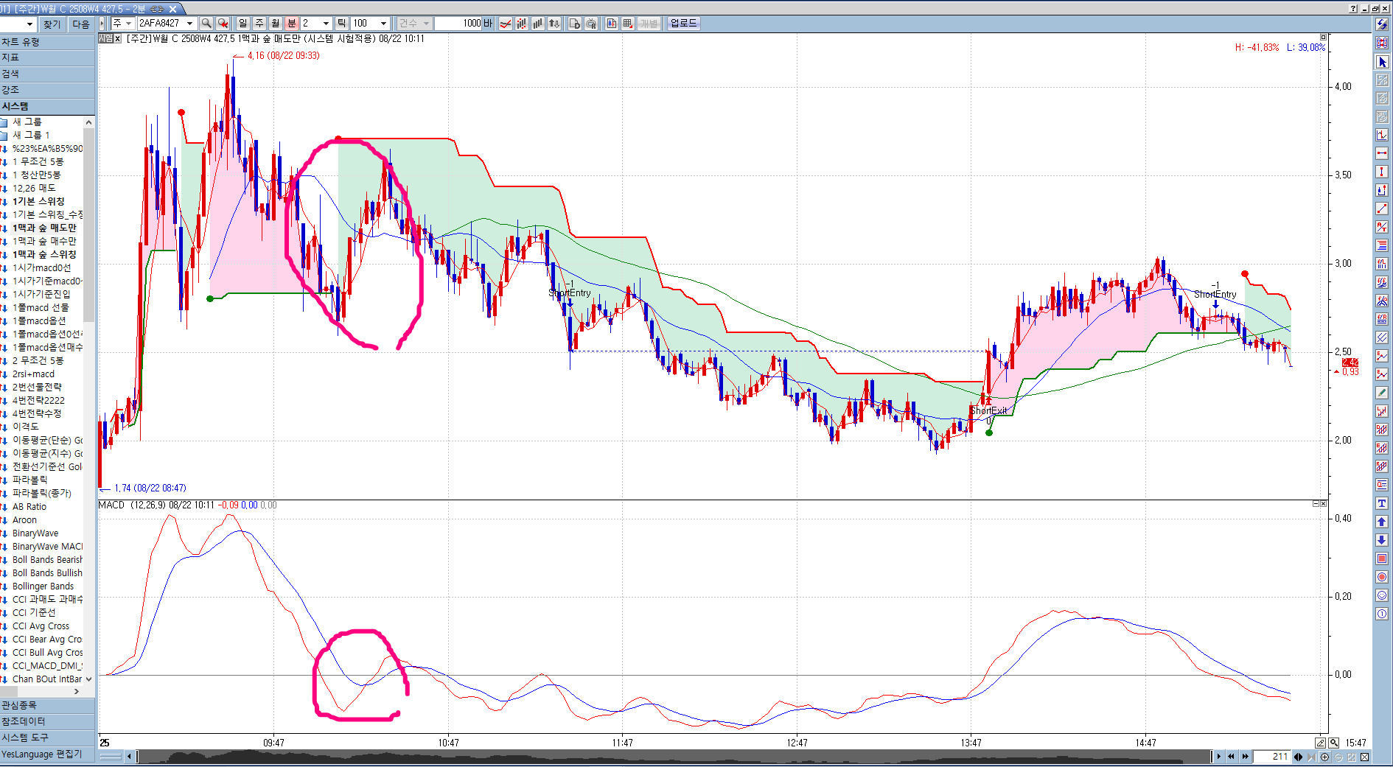The image size is (1393, 767).
Task: Click the zoom-in plus icon at bottom right
Action: click(1324, 757)
